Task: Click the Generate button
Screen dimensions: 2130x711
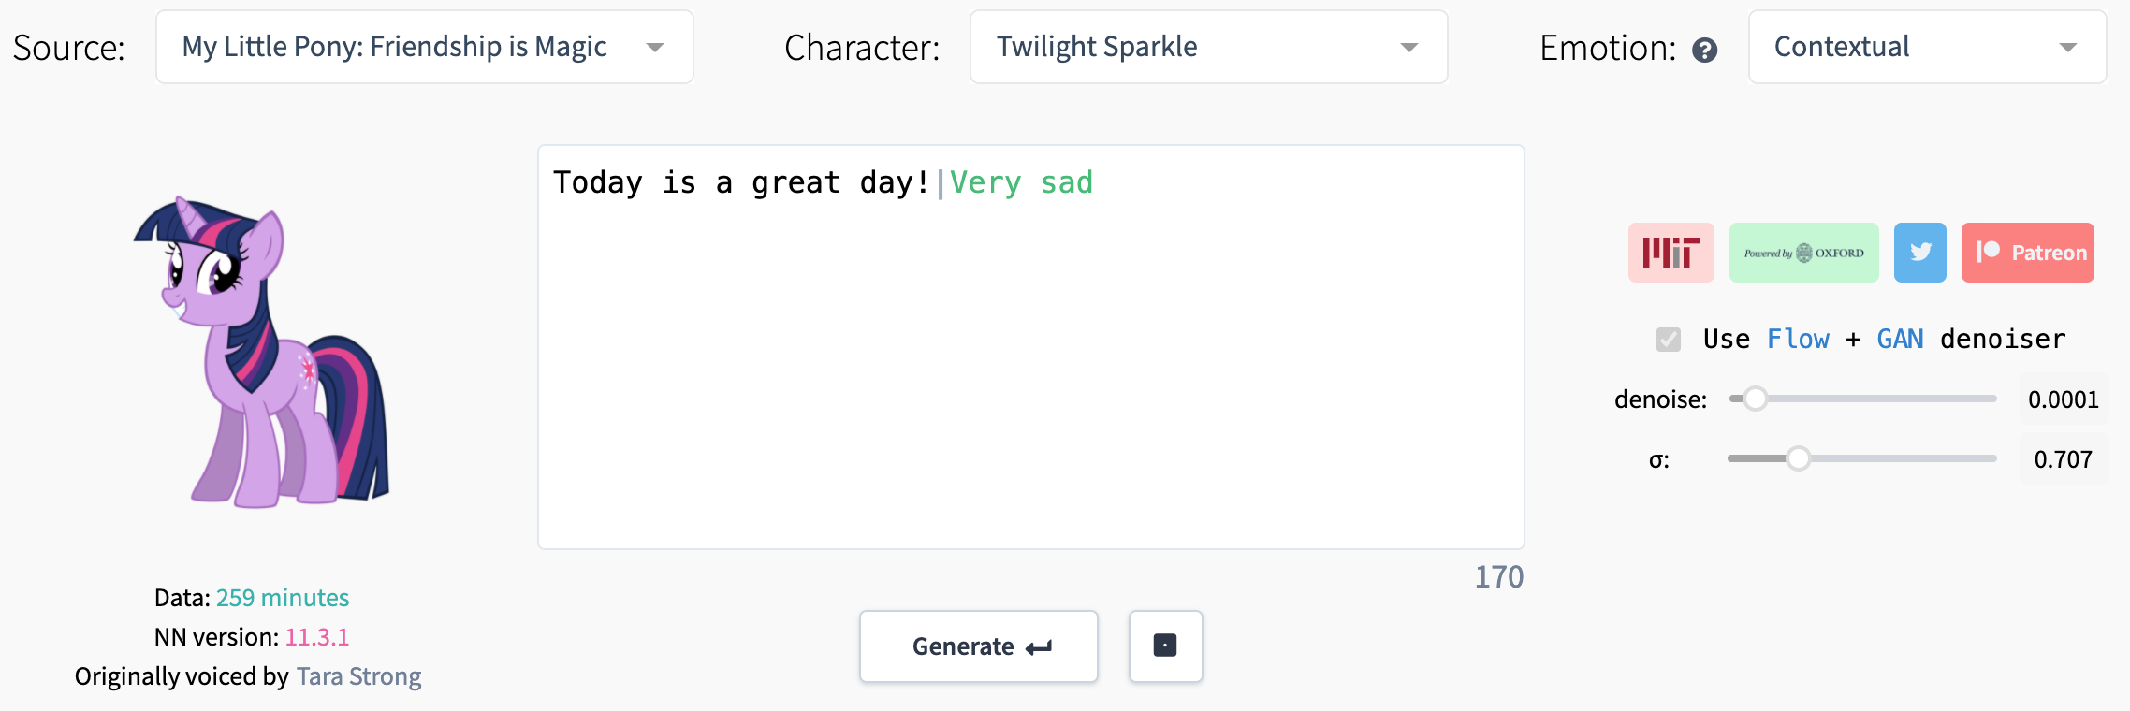Action: point(979,646)
